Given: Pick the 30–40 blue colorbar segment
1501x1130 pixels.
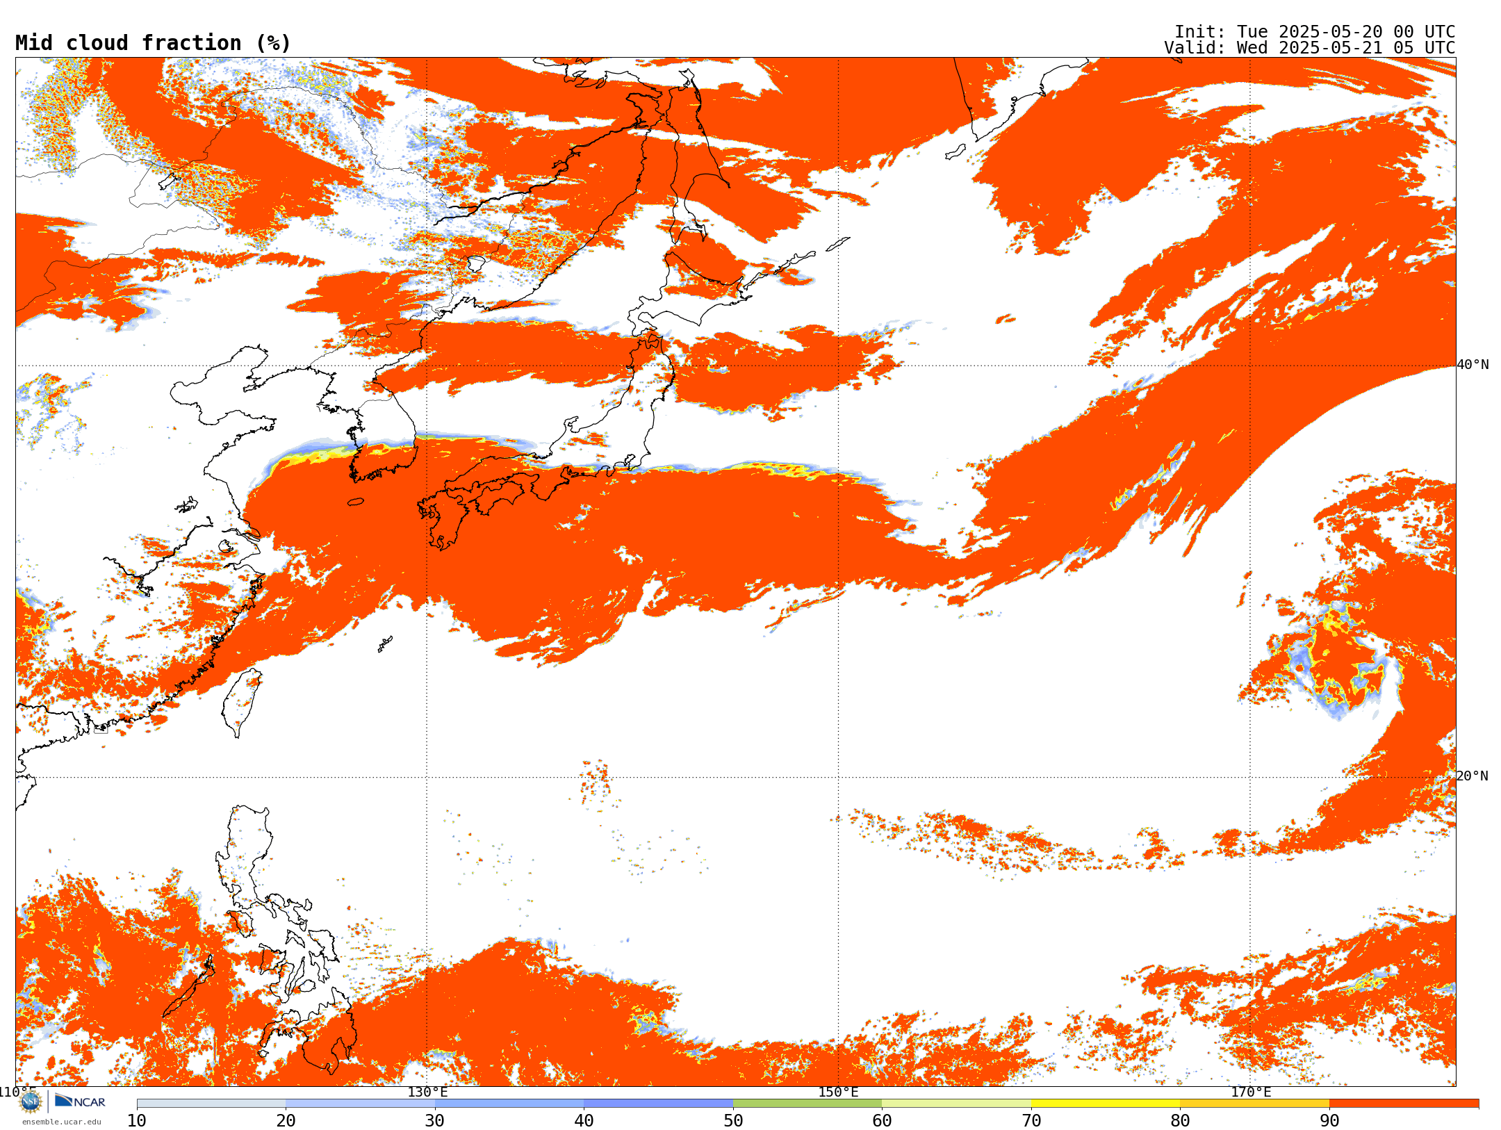Looking at the screenshot, I should coord(509,1104).
